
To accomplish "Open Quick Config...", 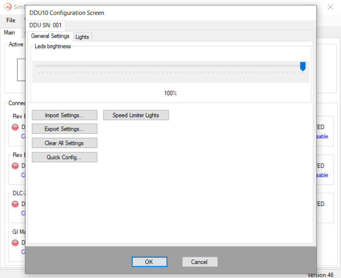I will pos(64,157).
